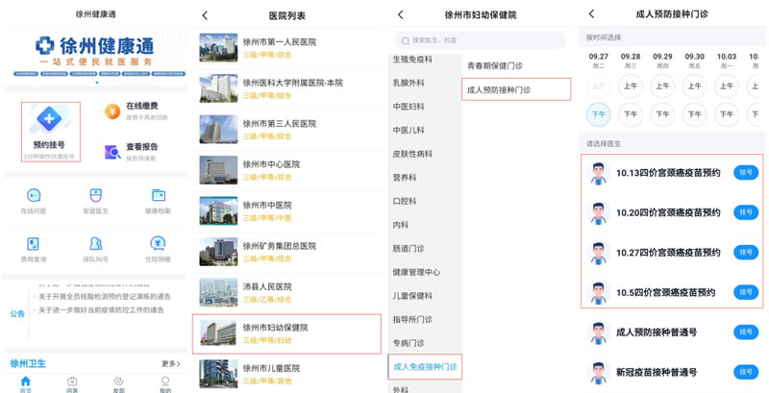Tap the 预约挂号 appointment registration icon
The width and height of the screenshot is (769, 393).
50,118
